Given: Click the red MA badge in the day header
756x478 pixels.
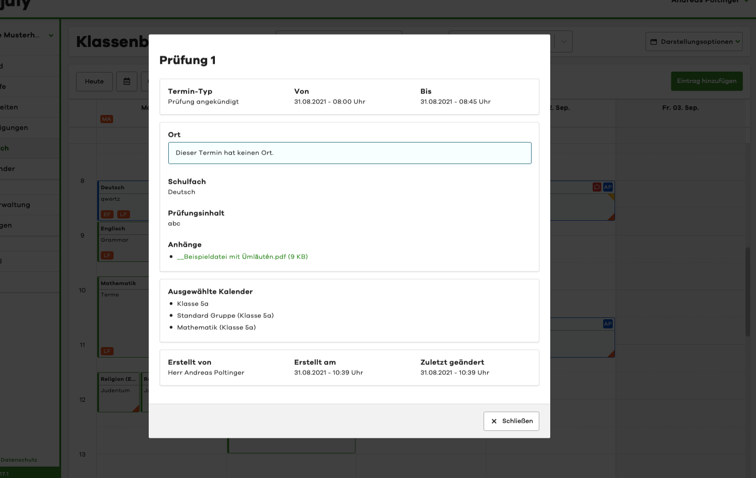Looking at the screenshot, I should 107,119.
